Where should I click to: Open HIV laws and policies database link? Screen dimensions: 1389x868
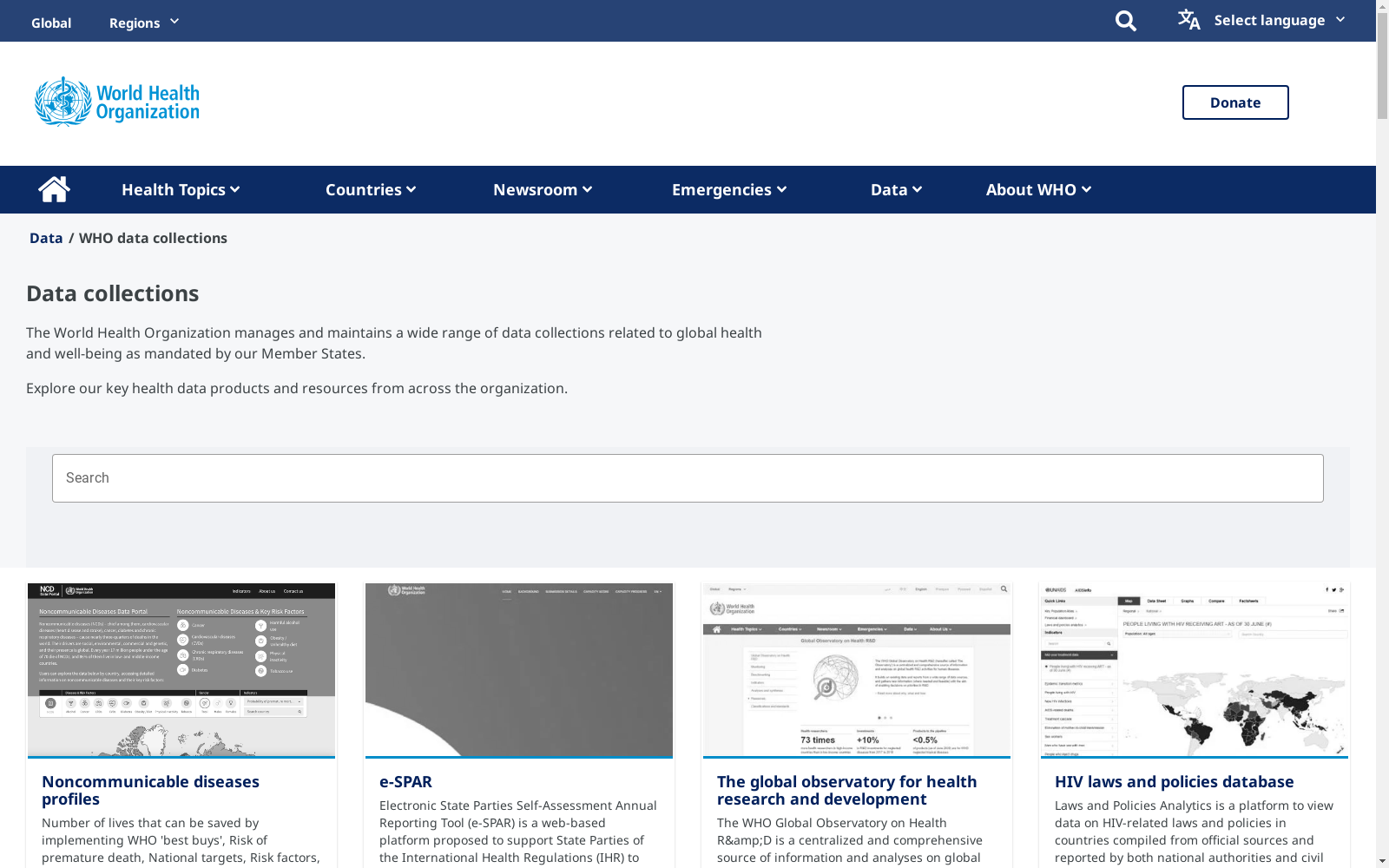tap(1174, 782)
